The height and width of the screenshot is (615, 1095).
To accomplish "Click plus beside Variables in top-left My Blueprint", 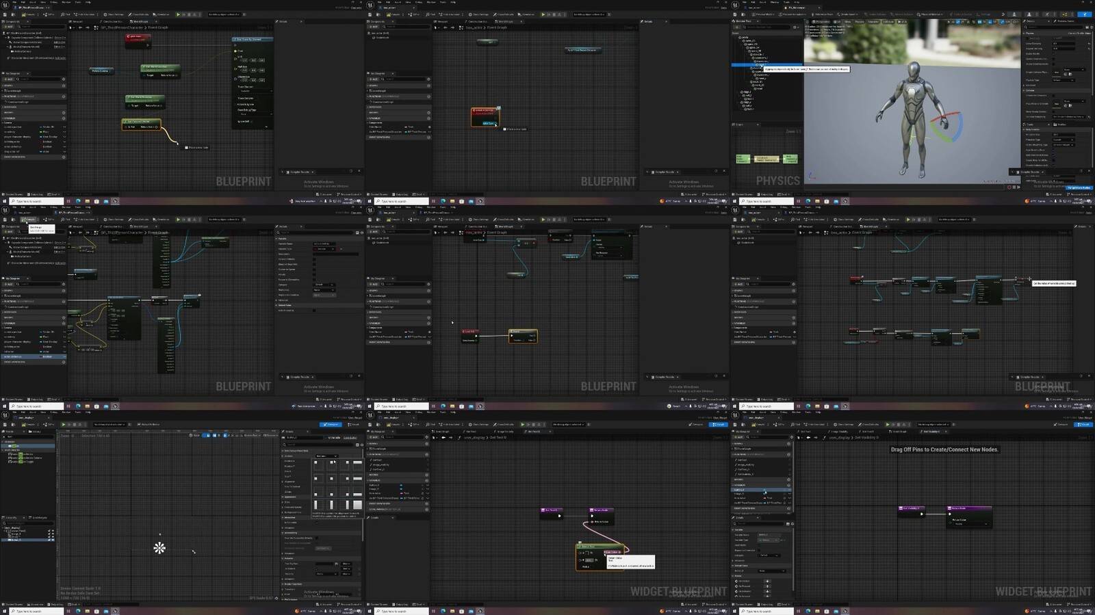I will [64, 118].
